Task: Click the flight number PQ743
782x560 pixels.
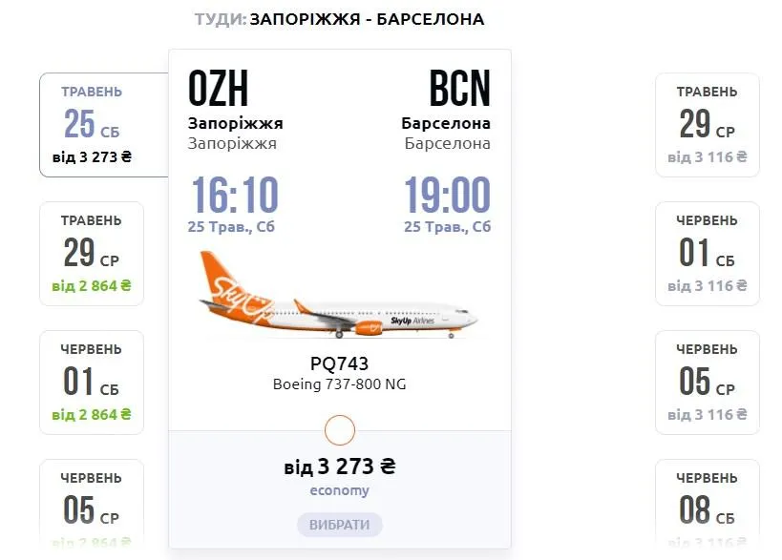Action: point(339,365)
